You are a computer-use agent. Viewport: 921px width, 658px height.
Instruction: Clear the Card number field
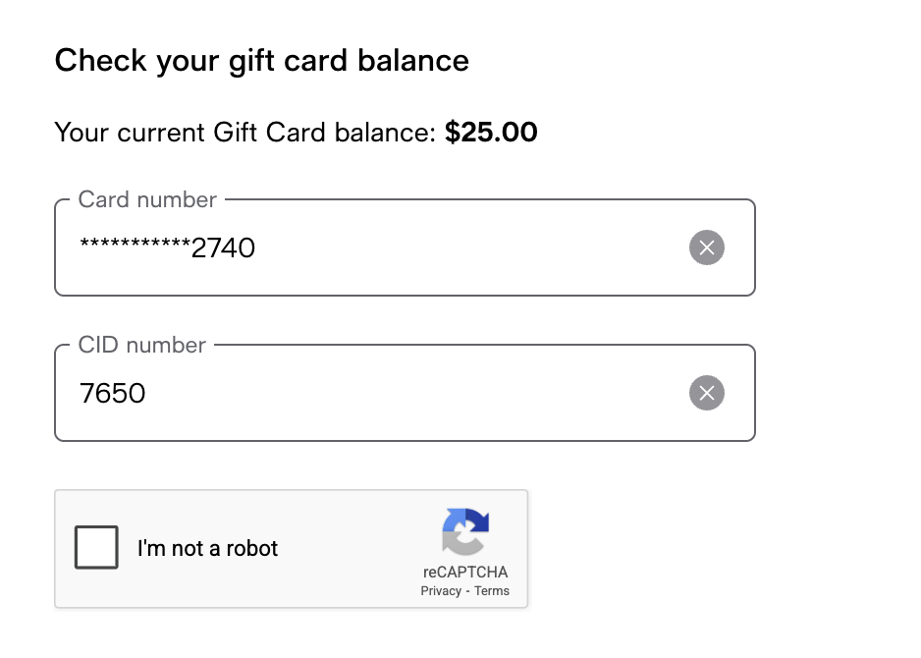tap(707, 248)
